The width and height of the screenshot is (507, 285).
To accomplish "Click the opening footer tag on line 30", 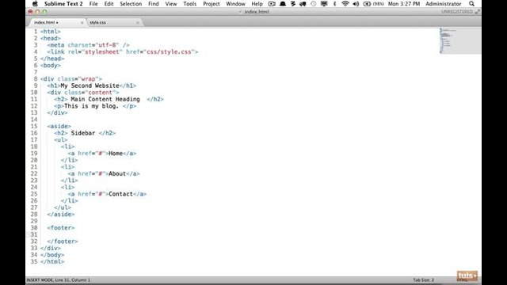I will tap(61, 228).
